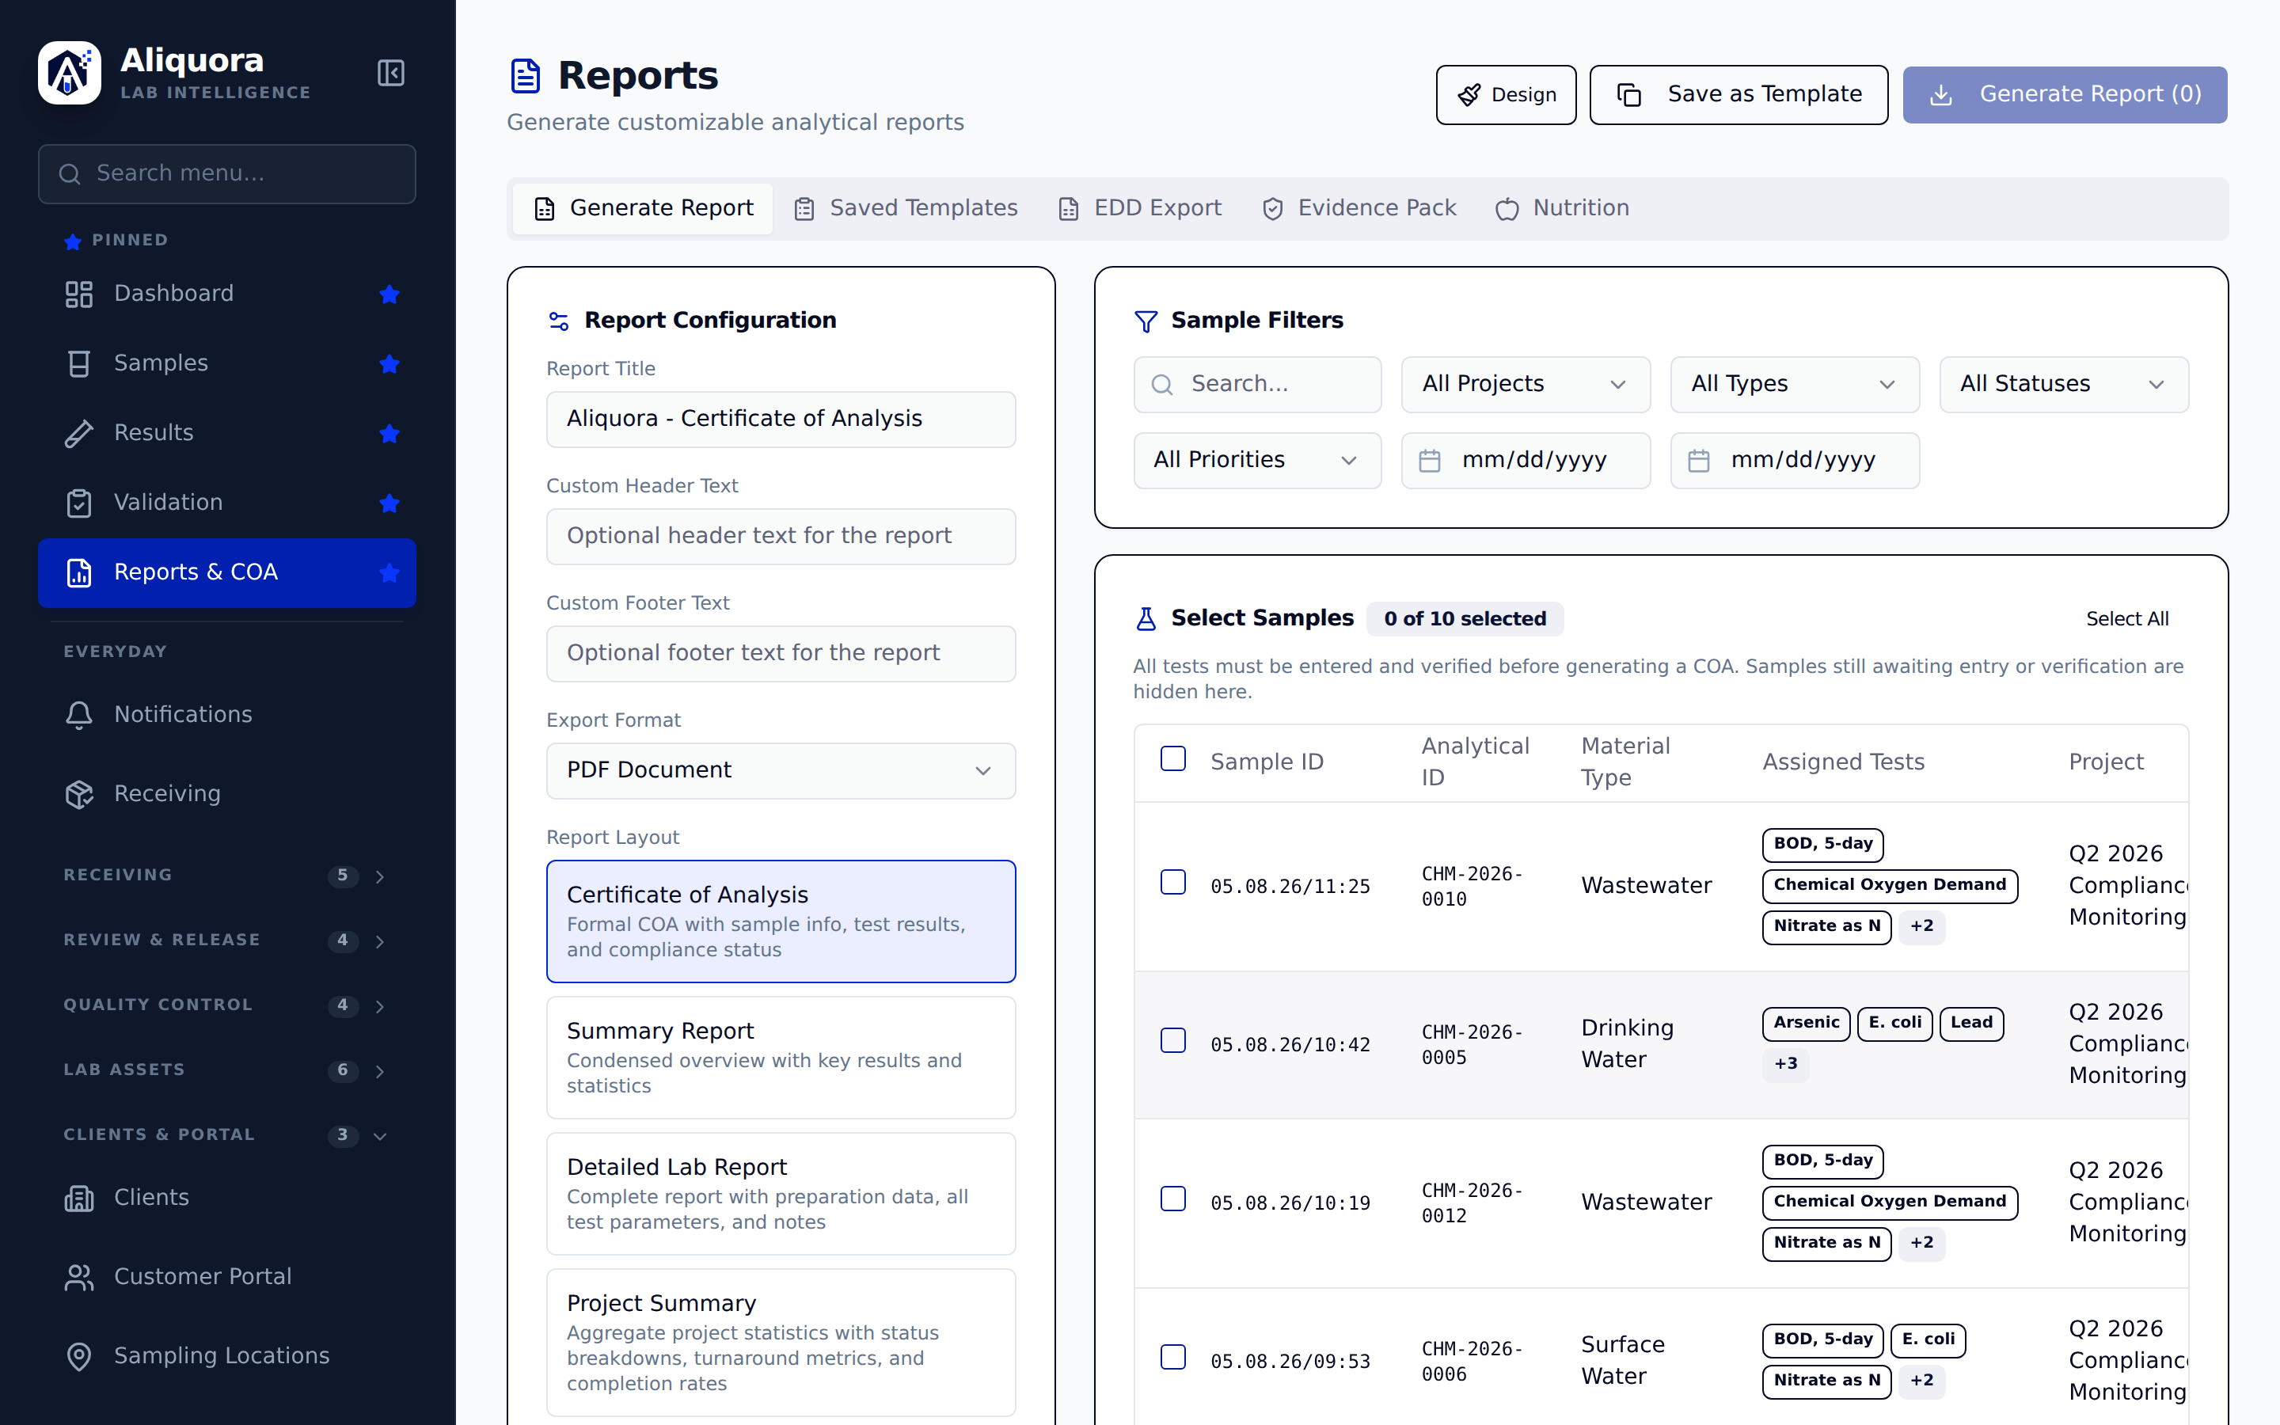Click the Custom Footer Text field

pos(781,654)
